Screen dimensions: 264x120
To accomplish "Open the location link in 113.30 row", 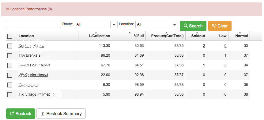I will point(31,46).
